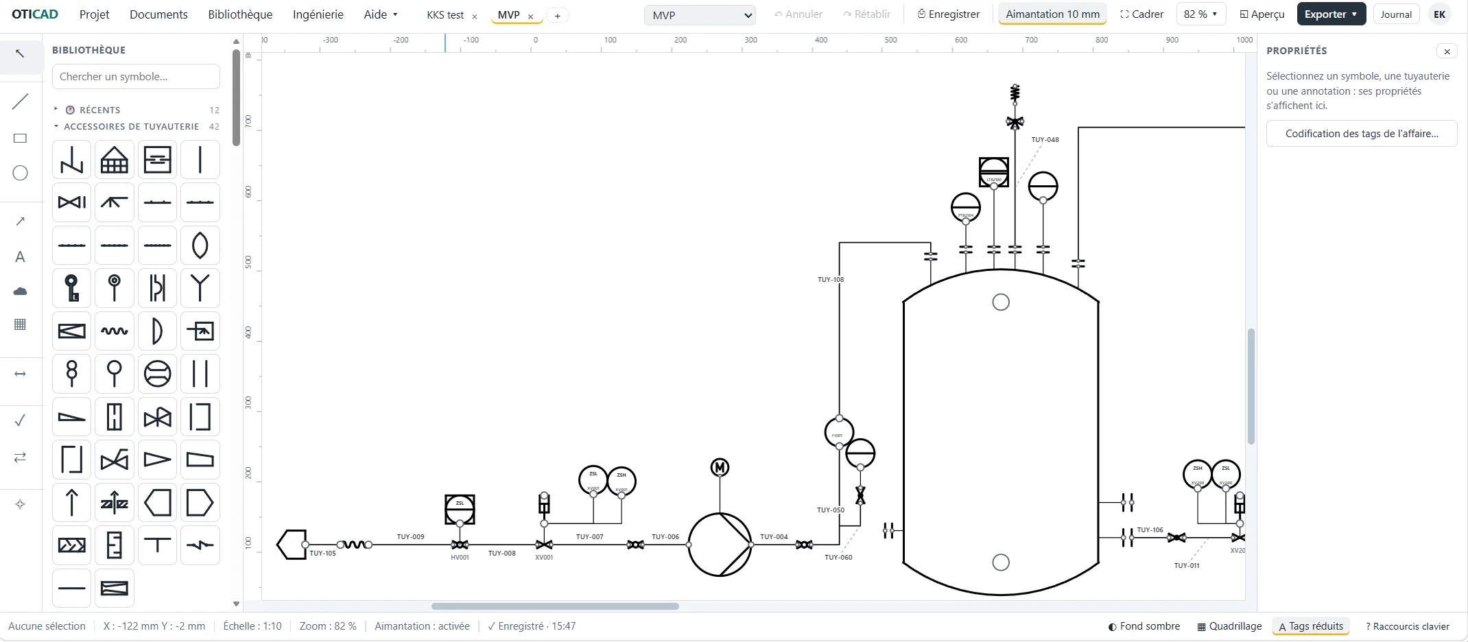The width and height of the screenshot is (1468, 642).
Task: Toggle Tags réduits display
Action: coord(1310,626)
